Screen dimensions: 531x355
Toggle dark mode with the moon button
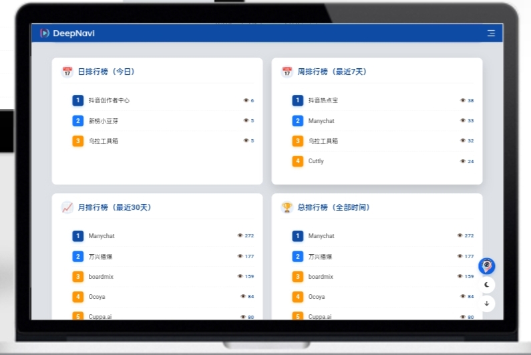(487, 285)
